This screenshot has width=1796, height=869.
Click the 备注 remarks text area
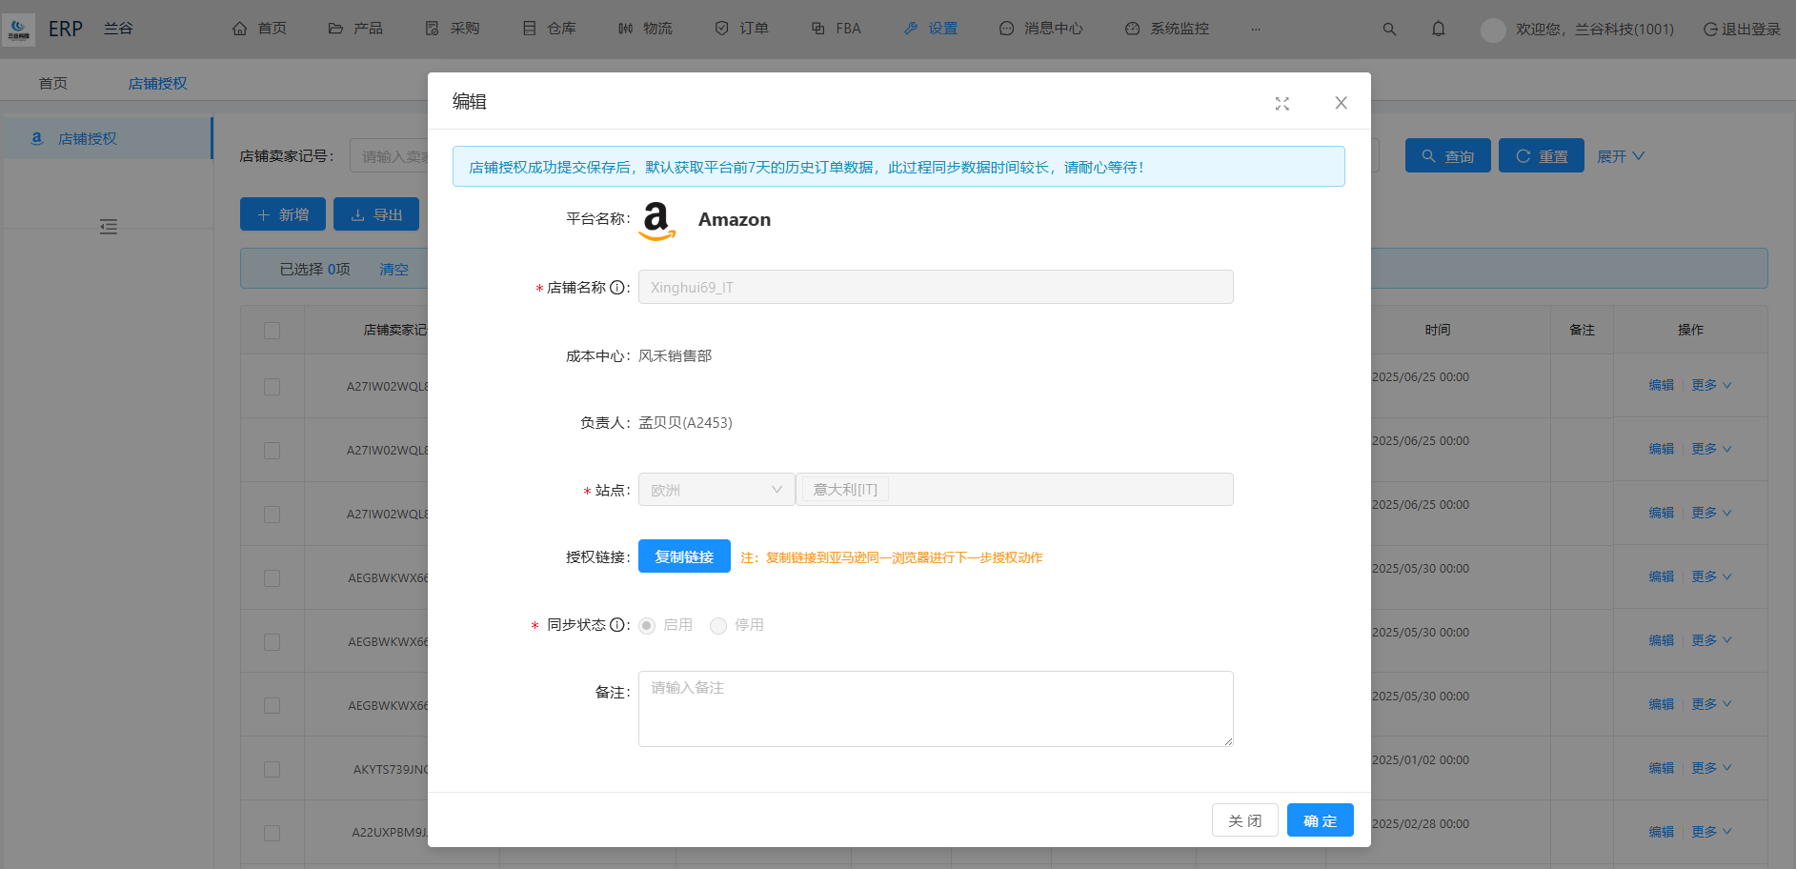pyautogui.click(x=935, y=708)
